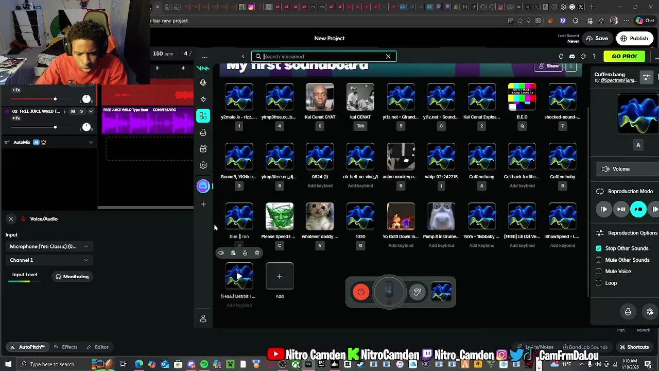Click the trash delete icon in sound hover toolbar
The image size is (659, 371).
pyautogui.click(x=257, y=253)
